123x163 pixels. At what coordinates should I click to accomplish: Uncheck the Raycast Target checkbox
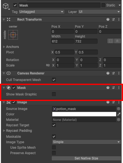pyautogui.click(x=54, y=125)
